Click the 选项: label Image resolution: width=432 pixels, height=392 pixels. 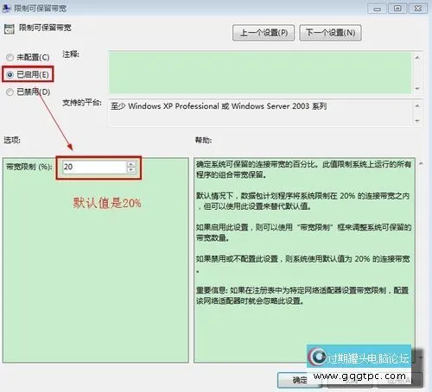(12, 140)
